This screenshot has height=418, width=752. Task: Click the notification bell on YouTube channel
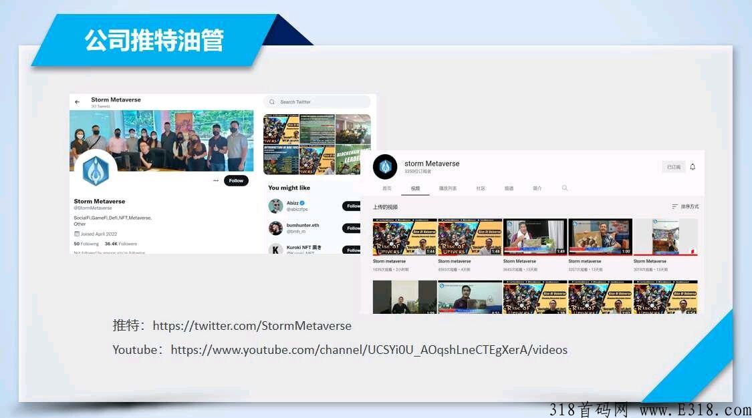693,167
